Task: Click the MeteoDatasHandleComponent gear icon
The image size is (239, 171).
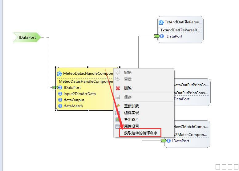Action: (x=60, y=74)
